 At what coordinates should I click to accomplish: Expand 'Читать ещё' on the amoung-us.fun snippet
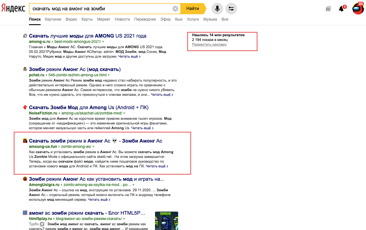coord(157,166)
